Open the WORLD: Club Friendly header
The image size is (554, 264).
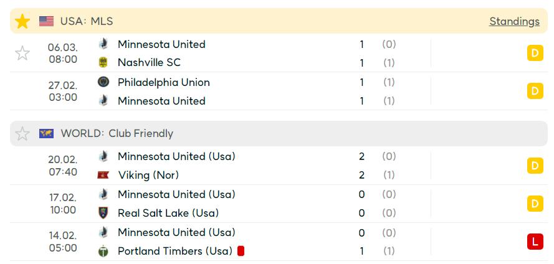click(117, 134)
